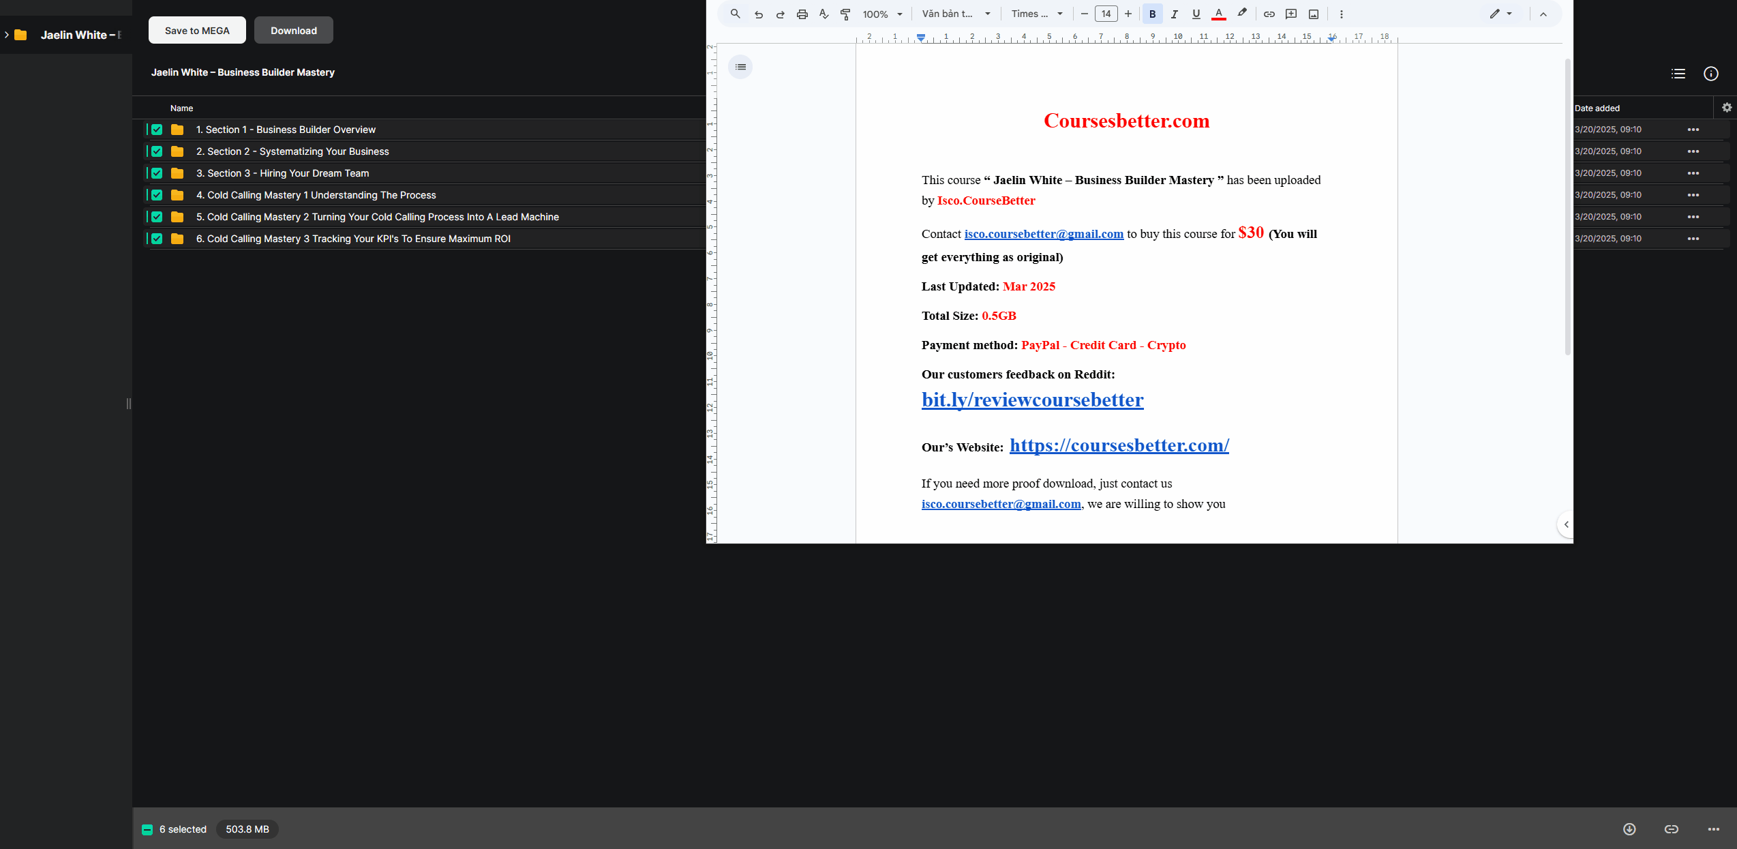Open options for Cold Calling Mastery 3

1693,239
